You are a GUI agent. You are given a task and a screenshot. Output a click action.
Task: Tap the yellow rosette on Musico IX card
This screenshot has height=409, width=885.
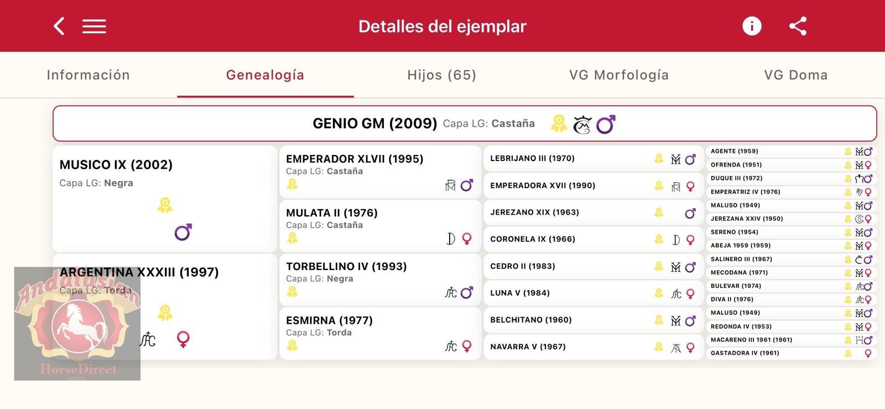click(x=165, y=205)
